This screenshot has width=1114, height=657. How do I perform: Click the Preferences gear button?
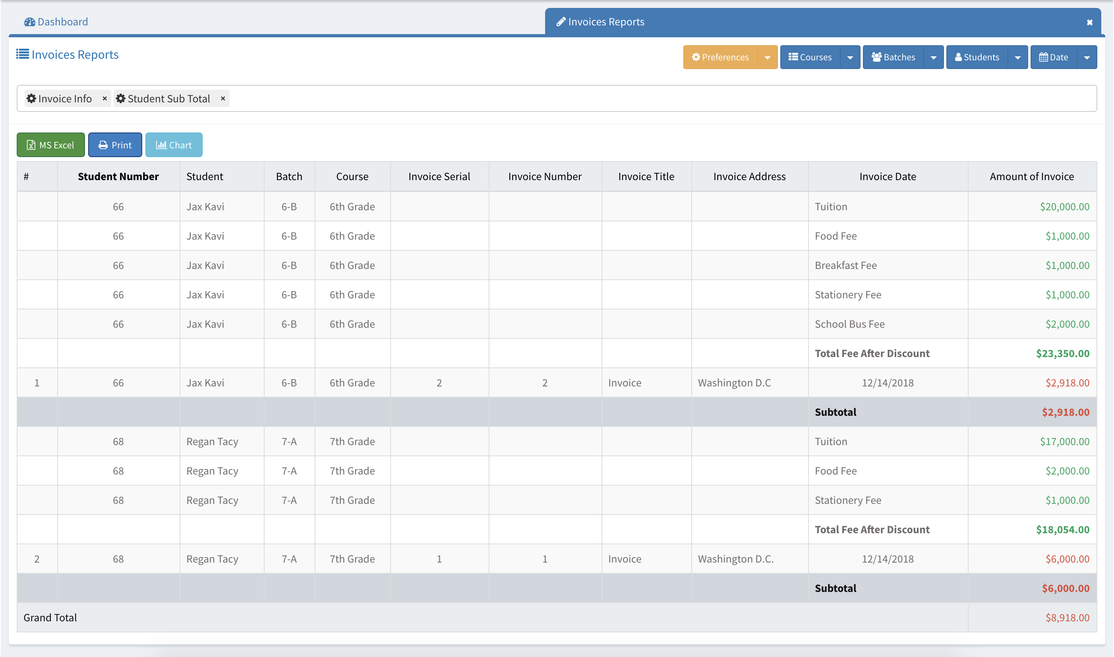tap(720, 57)
